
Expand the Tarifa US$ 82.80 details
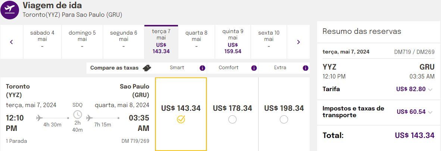pyautogui.click(x=430, y=89)
